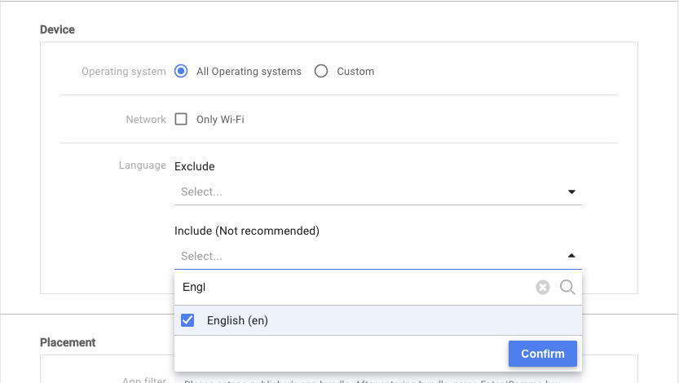Collapse the Include language dropdown arrow
The width and height of the screenshot is (679, 383).
571,256
